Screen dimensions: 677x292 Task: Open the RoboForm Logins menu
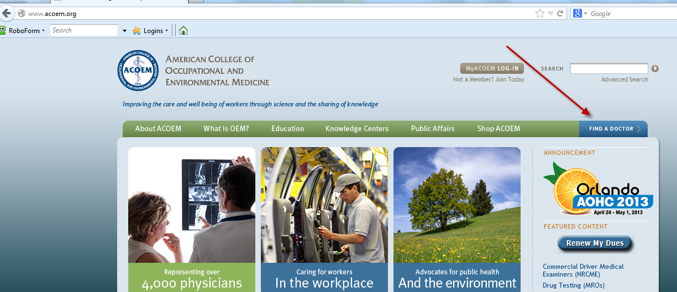[150, 30]
